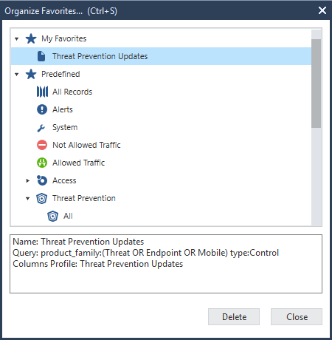
Task: Click the Delete button
Action: pyautogui.click(x=234, y=316)
